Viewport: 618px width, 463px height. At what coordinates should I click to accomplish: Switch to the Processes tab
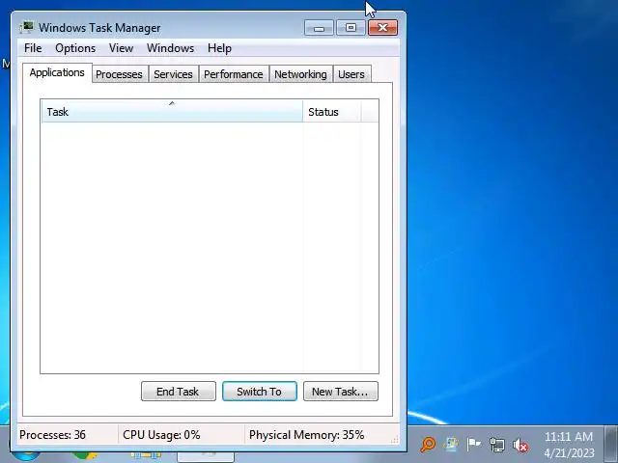(x=119, y=74)
